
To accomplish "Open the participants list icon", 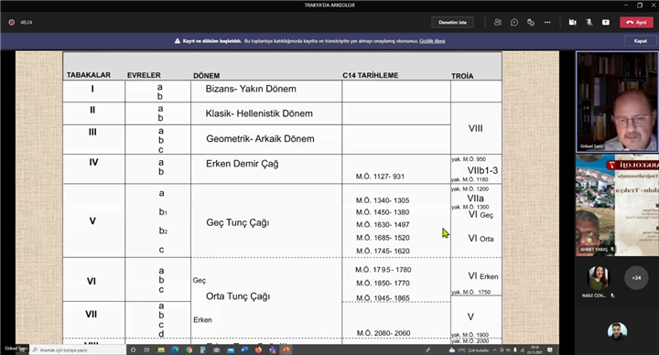I will point(498,22).
